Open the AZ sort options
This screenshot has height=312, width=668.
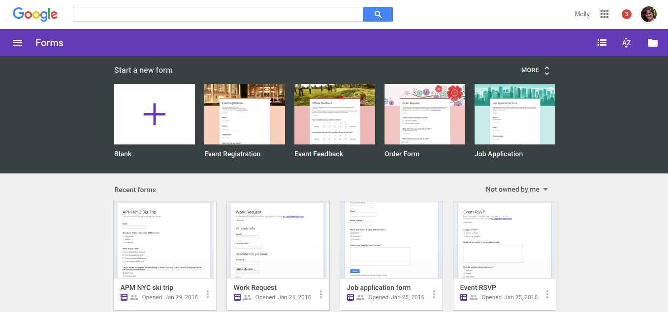click(x=626, y=43)
